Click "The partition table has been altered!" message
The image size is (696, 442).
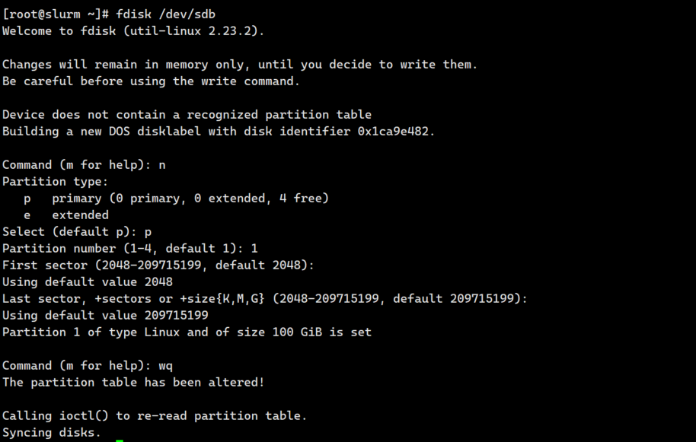133,383
